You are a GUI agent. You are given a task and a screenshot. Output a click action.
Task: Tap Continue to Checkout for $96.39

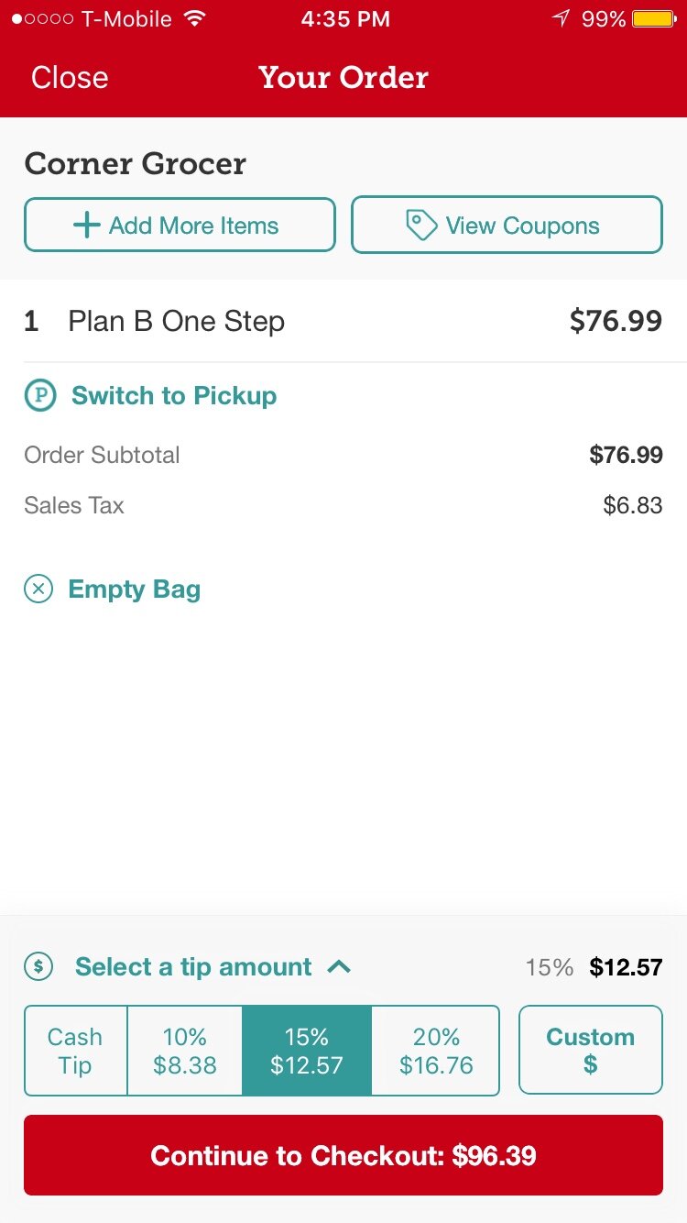[x=343, y=1155]
